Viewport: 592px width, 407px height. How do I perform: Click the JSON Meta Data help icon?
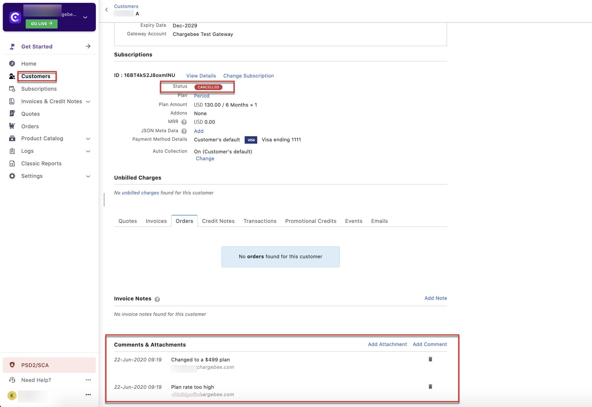click(x=184, y=131)
